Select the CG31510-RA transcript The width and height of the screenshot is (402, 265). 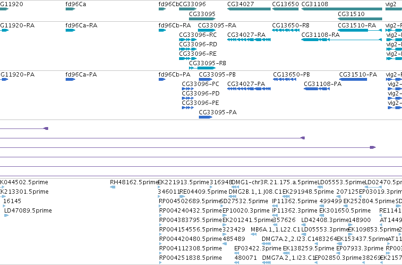click(360, 30)
